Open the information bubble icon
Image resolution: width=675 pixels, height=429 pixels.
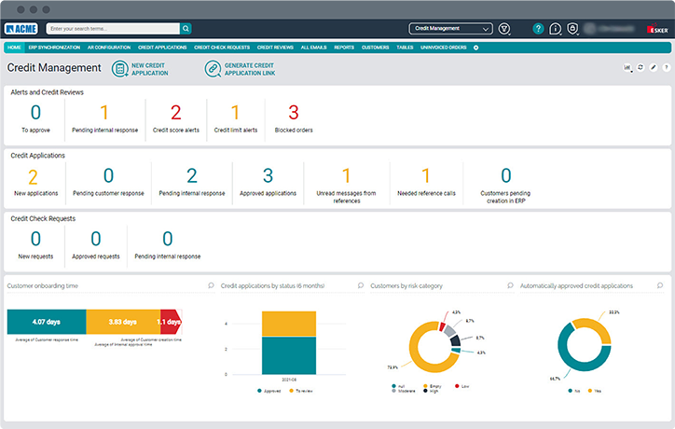tap(555, 29)
